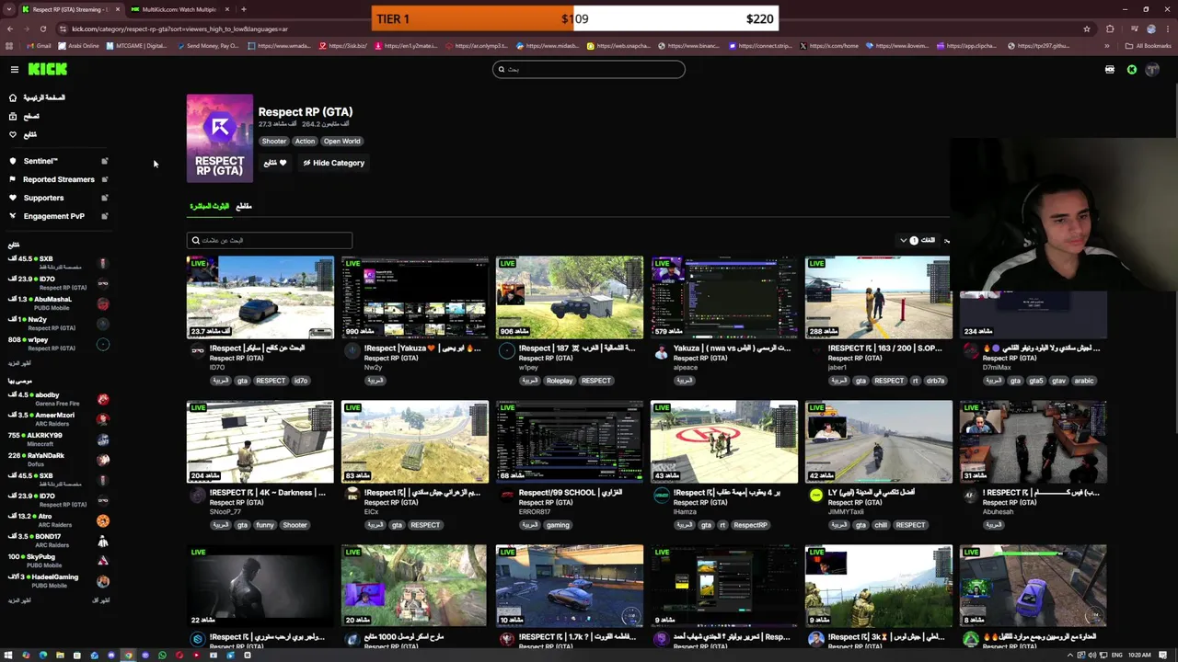The width and height of the screenshot is (1178, 662).
Task: Open ALKRKY99 recommended channel
Action: pos(58,439)
